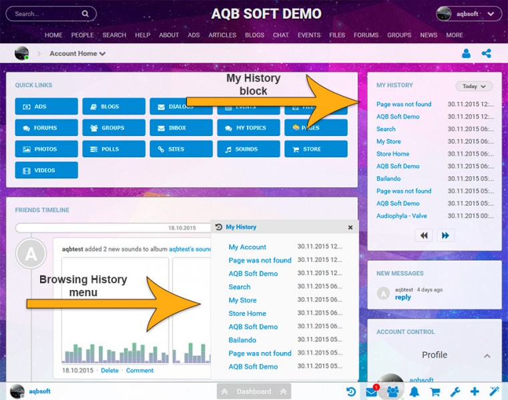Open the Today filter dropdown in My History
Viewport: 508px width, 400px height.
[474, 86]
